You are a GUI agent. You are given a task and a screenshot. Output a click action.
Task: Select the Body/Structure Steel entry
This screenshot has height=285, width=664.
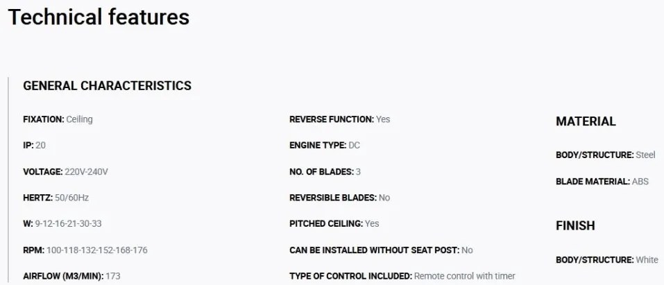click(x=606, y=155)
